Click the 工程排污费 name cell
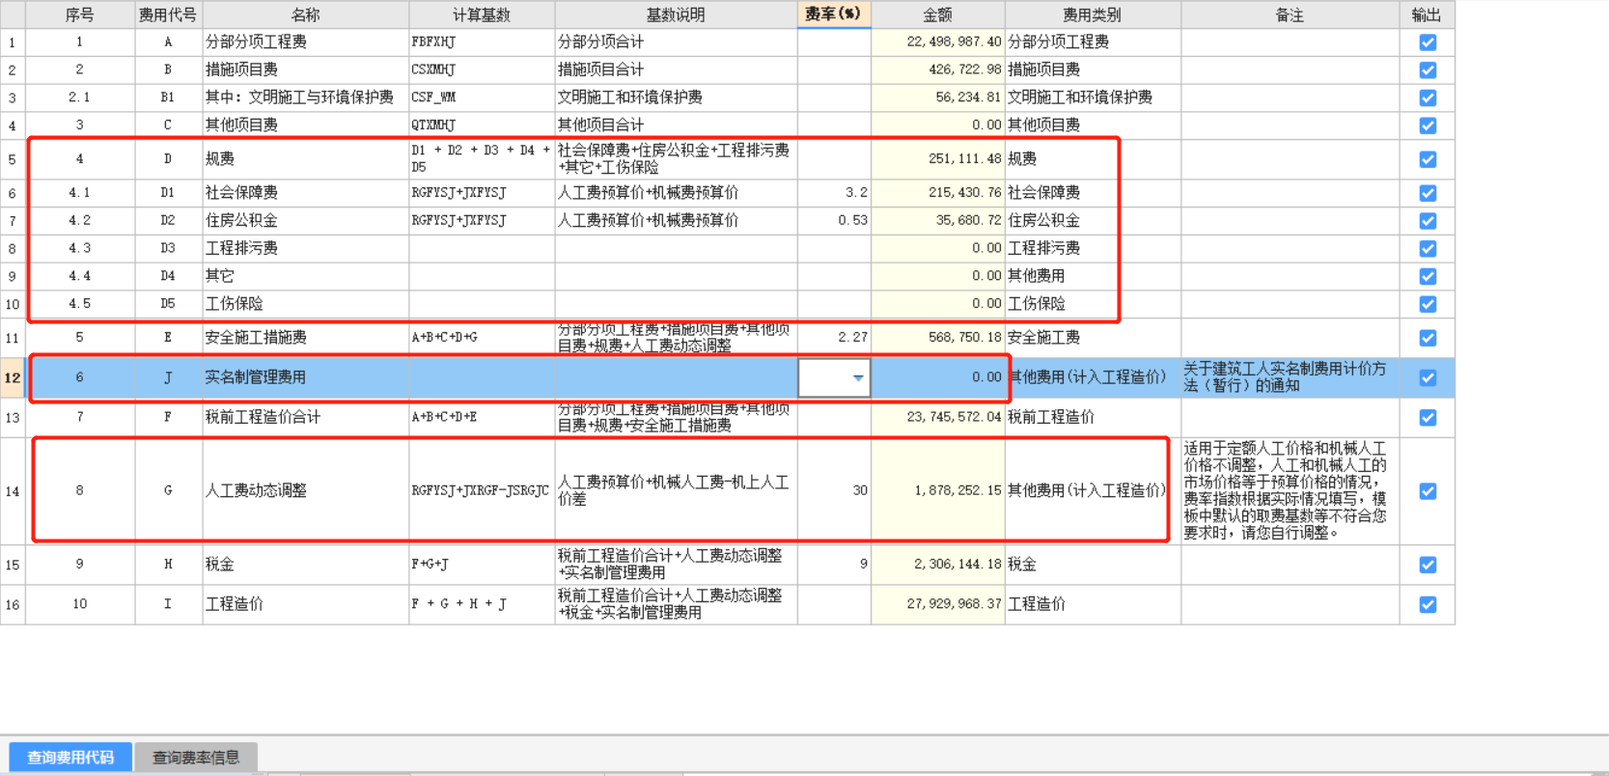 (x=306, y=248)
